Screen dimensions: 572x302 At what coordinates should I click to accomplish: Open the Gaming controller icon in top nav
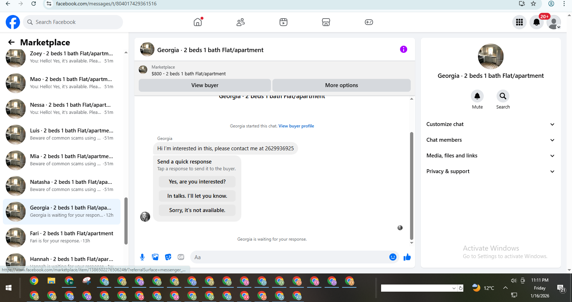coord(369,22)
